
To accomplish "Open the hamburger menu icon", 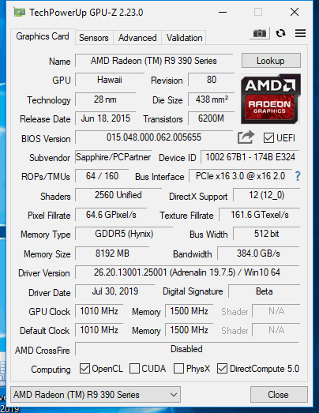I will tap(300, 33).
